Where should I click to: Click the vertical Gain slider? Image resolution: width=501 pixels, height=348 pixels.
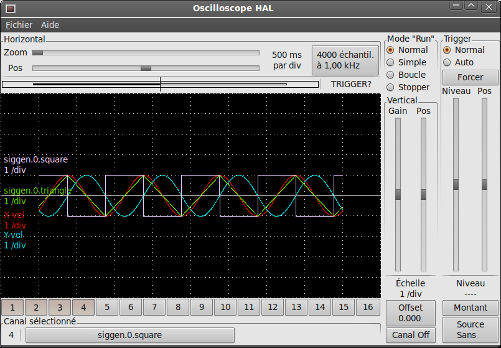pos(398,195)
